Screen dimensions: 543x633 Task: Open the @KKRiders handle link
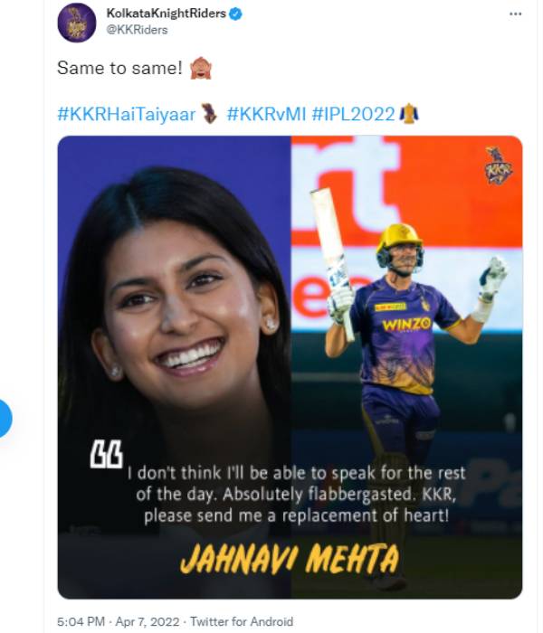(x=137, y=30)
